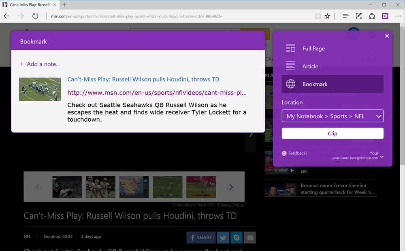The image size is (405, 251).
Task: Add page to favorites star
Action: tap(327, 16)
